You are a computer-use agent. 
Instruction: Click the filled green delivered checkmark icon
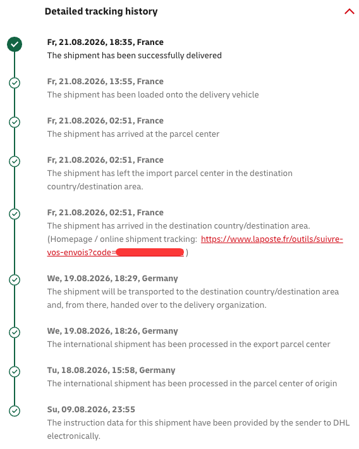[15, 44]
